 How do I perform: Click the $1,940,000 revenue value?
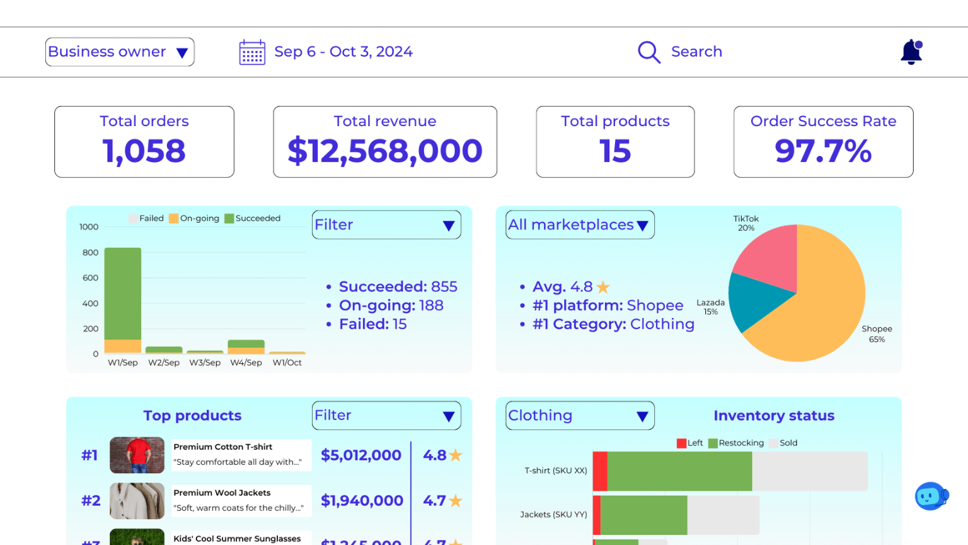(x=362, y=501)
